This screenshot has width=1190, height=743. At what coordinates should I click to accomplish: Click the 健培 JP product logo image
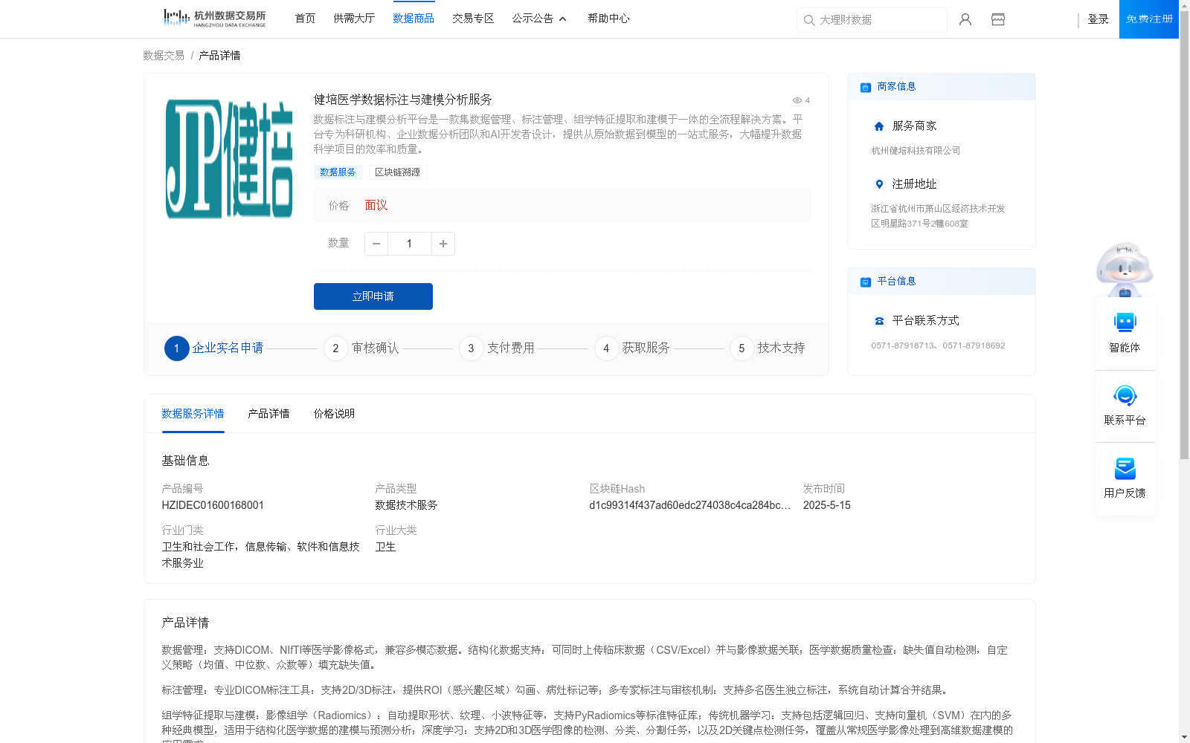(229, 159)
